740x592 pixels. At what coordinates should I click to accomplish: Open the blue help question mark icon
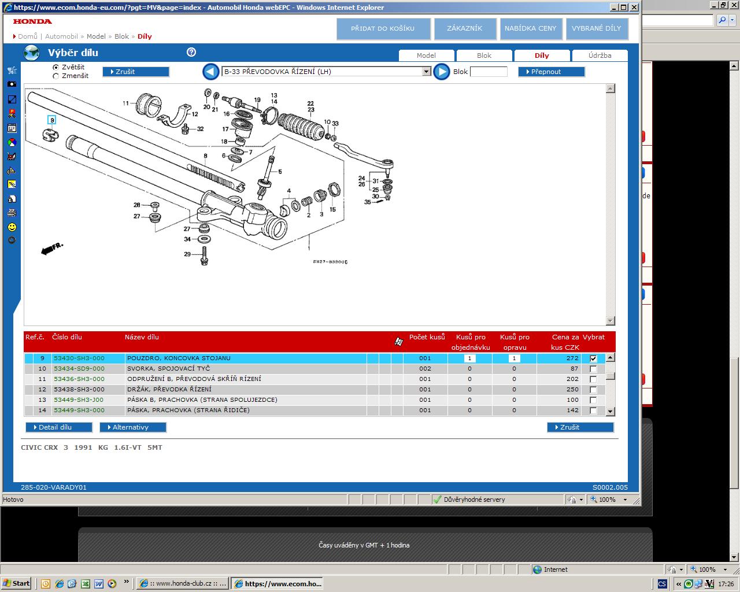point(191,52)
